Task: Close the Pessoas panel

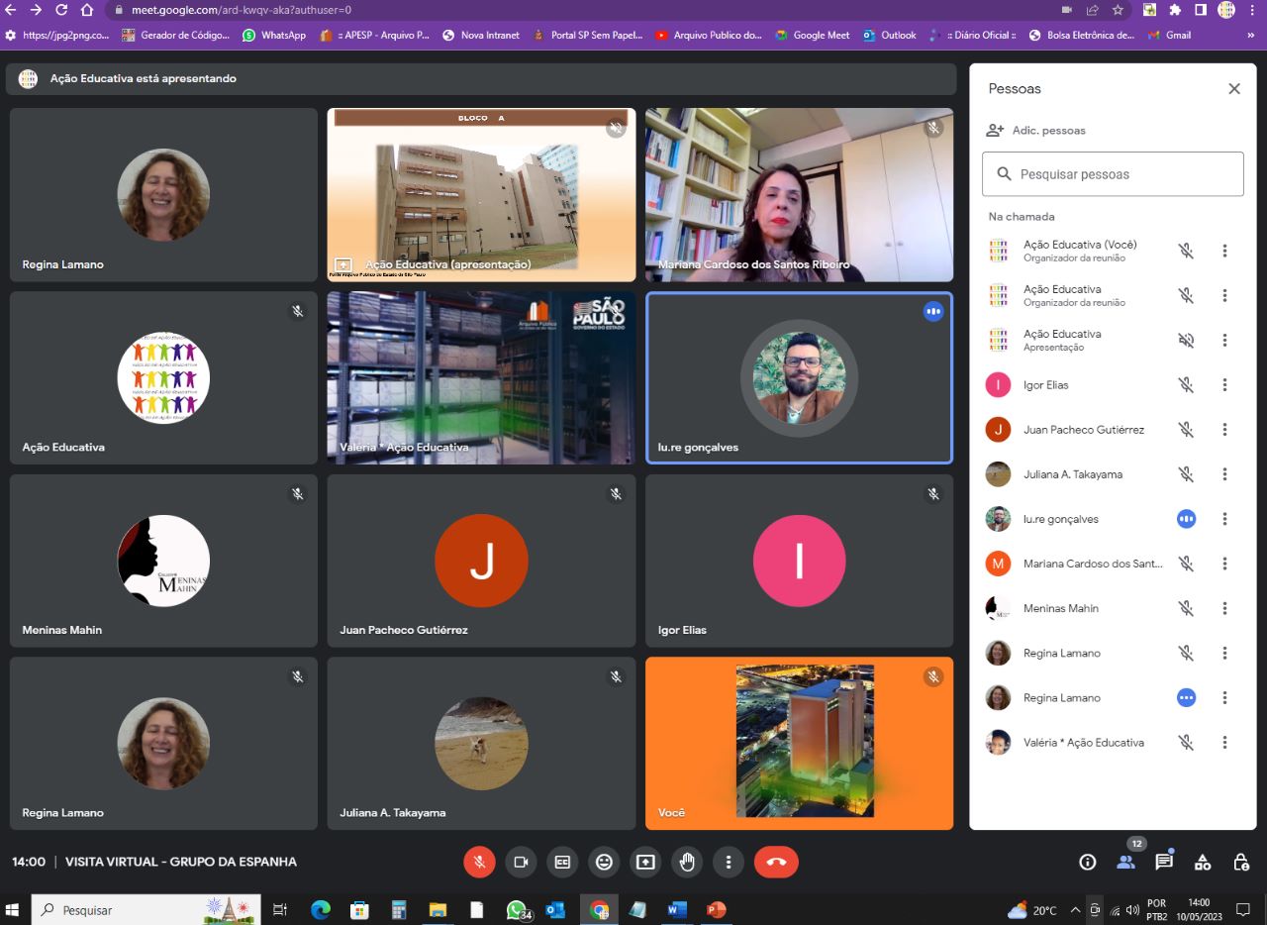Action: pos(1234,88)
